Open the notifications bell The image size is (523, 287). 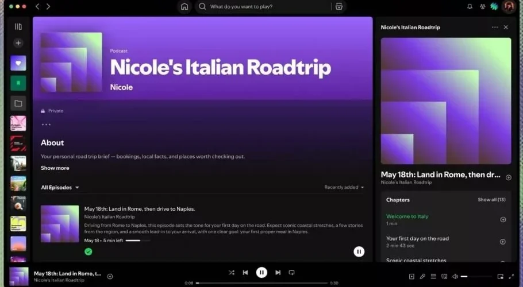pyautogui.click(x=470, y=6)
